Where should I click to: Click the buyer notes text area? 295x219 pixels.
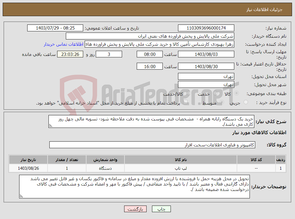[x=134, y=186]
